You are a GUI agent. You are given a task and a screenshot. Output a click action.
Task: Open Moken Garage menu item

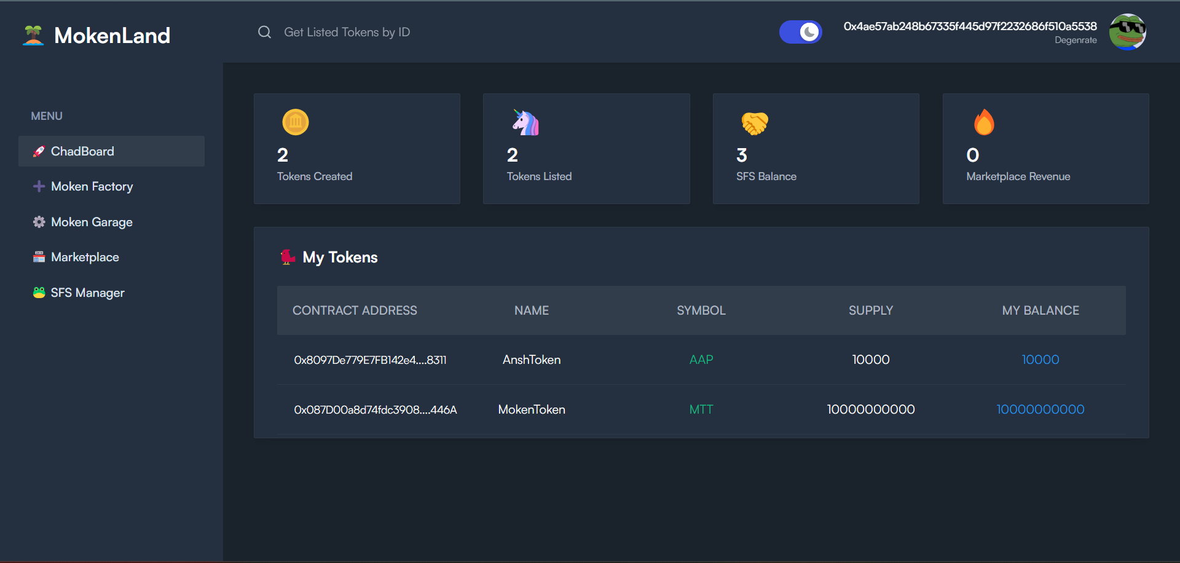[111, 222]
